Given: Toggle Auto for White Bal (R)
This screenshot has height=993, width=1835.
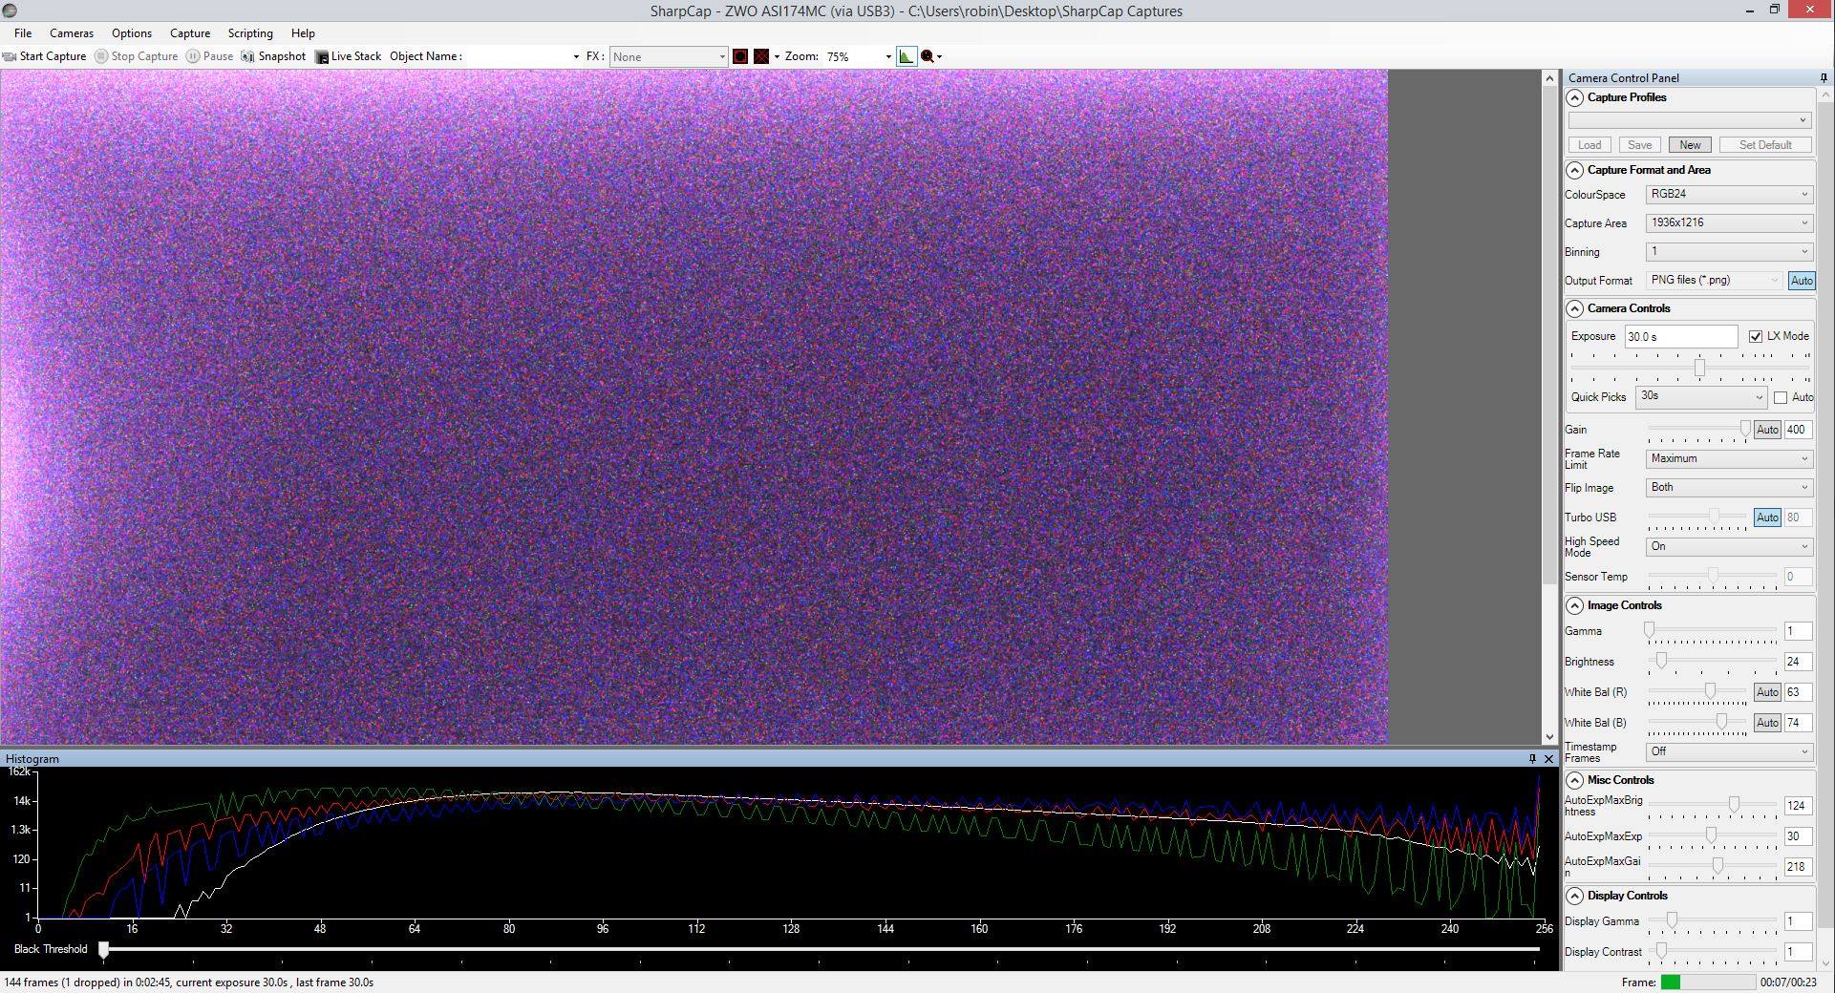Looking at the screenshot, I should coord(1767,692).
